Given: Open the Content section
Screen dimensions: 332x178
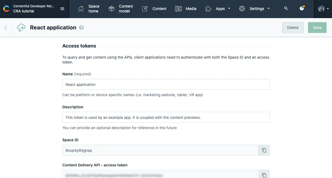Looking at the screenshot, I should click(x=154, y=9).
